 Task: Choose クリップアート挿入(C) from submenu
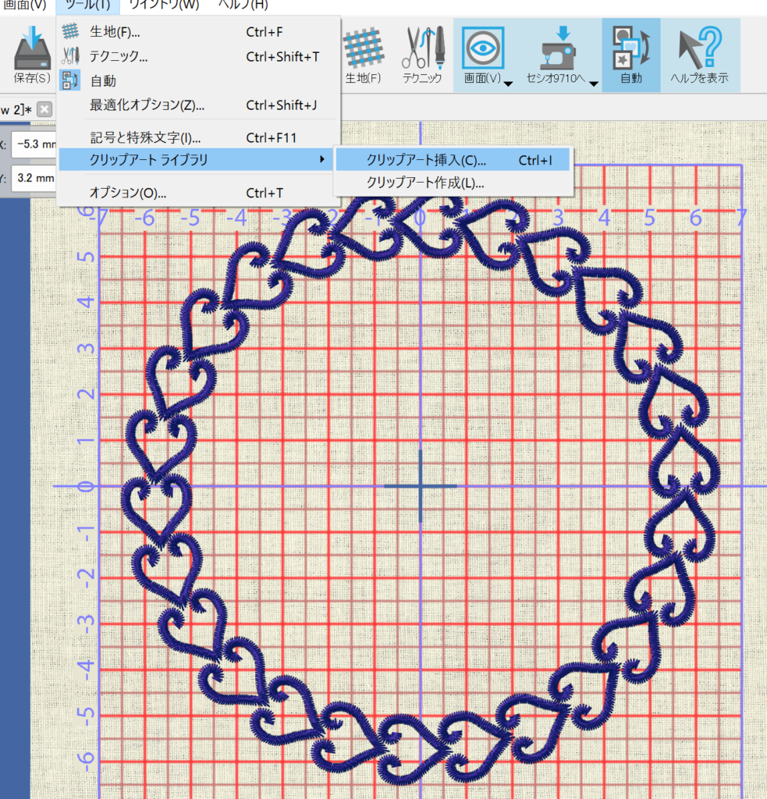(x=426, y=161)
